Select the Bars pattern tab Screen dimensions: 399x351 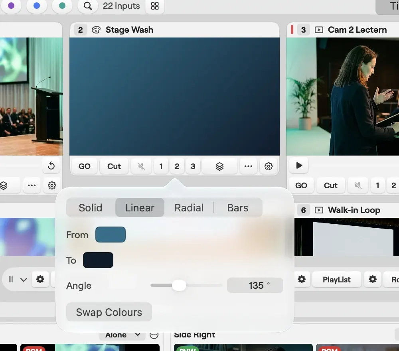click(238, 207)
